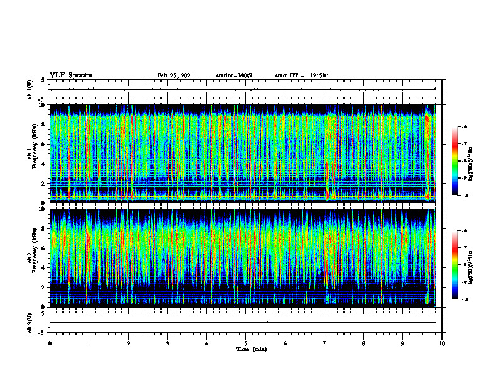Screen dimensions: 498x385
Task: Click the ch.1 color bar log(PSD) label
Action: pyautogui.click(x=471, y=164)
